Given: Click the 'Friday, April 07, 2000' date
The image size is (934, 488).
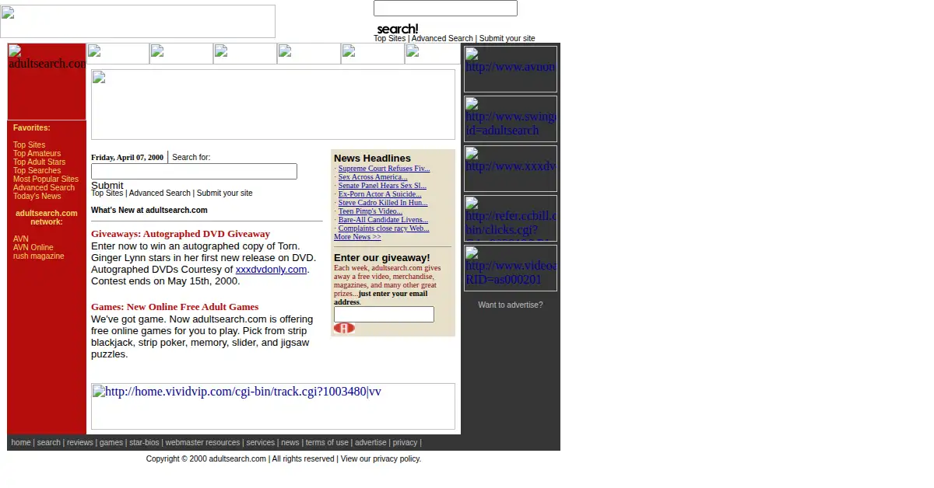Looking at the screenshot, I should click(127, 157).
